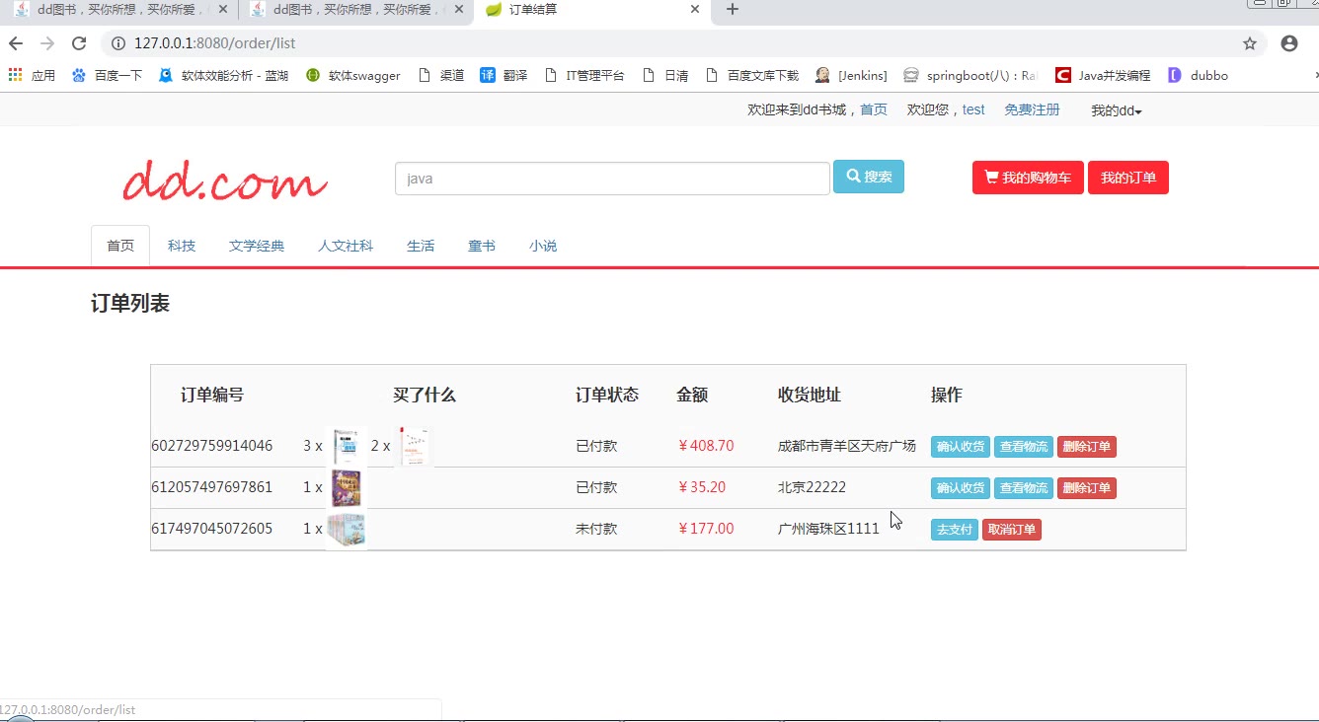The image size is (1319, 722).
Task: Open the Jenkins bookmark
Action: coord(851,75)
